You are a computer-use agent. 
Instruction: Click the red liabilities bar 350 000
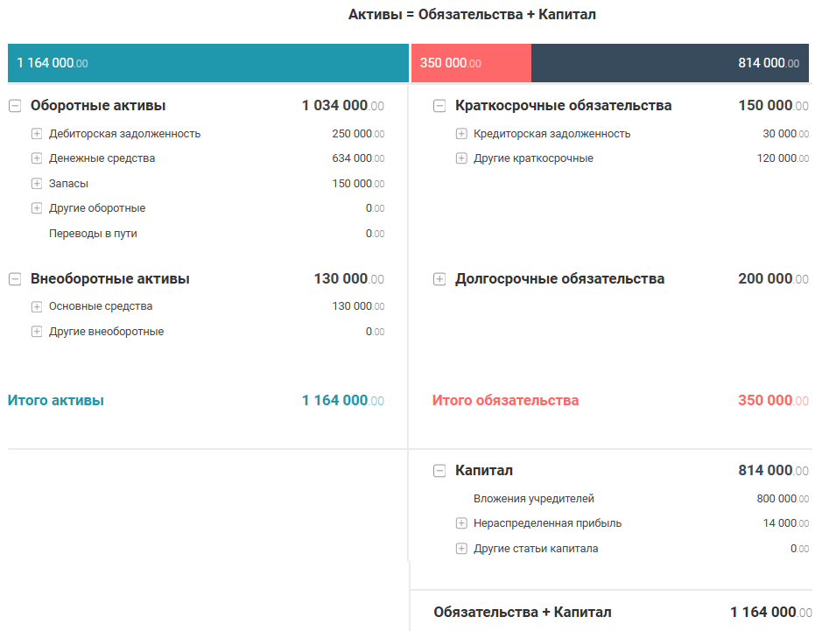pyautogui.click(x=471, y=63)
